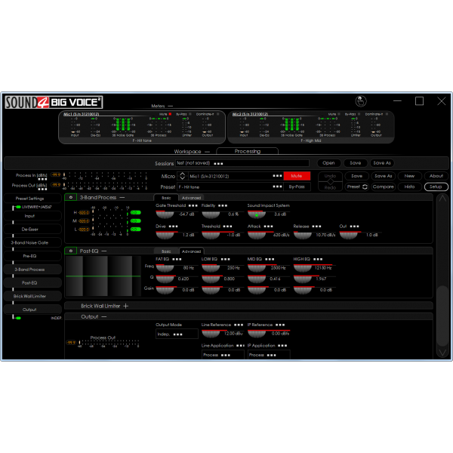
Task: Open options dots next to Sessions name
Action: tap(218, 164)
